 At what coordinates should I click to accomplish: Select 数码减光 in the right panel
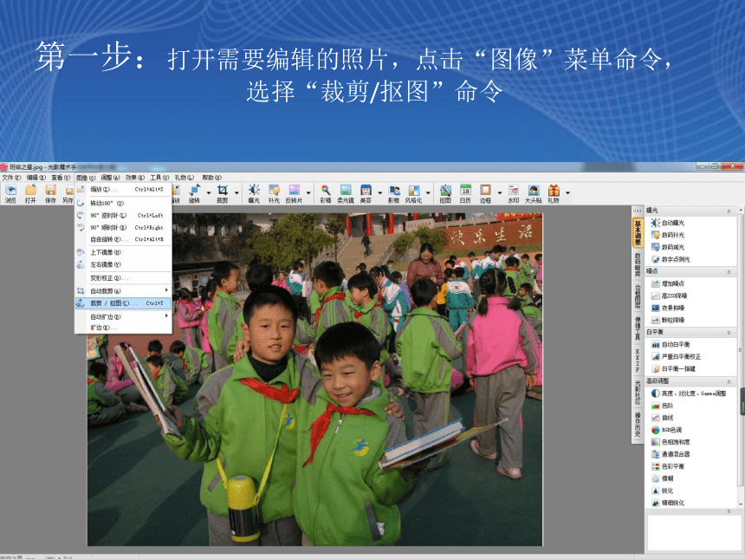(x=668, y=247)
